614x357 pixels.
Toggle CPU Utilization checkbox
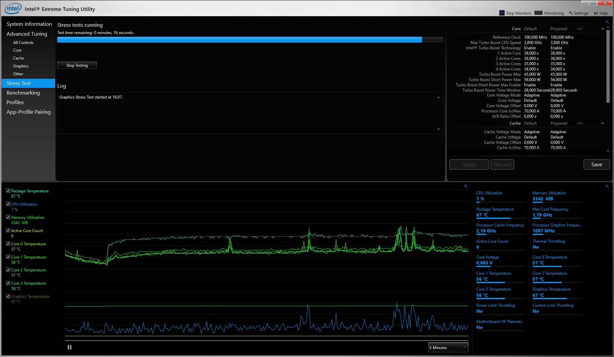pos(8,204)
